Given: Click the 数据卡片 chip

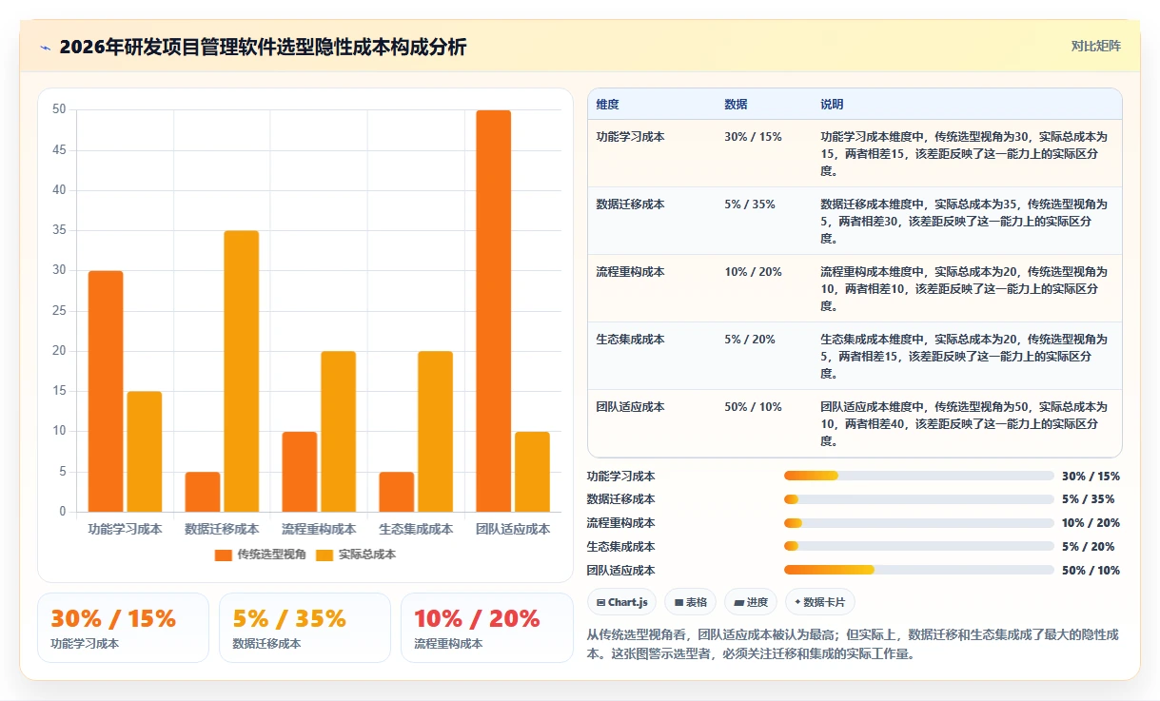Looking at the screenshot, I should 820,602.
